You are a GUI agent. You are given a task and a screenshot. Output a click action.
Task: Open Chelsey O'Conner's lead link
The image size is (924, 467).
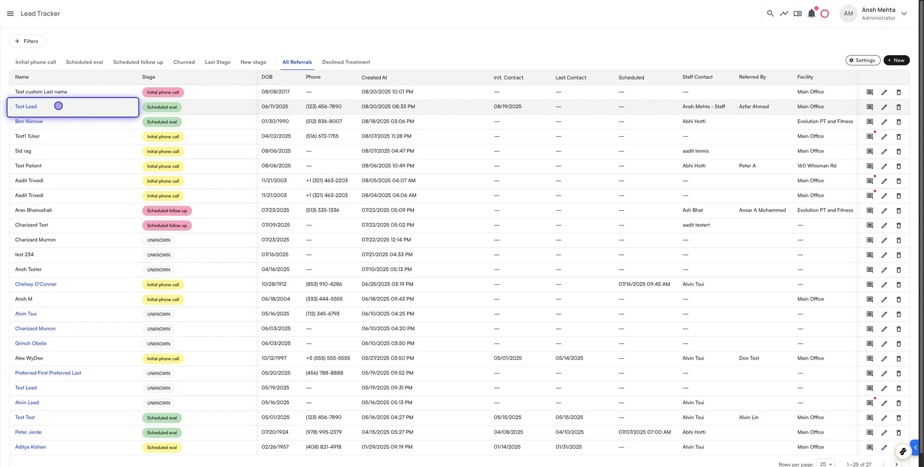(x=36, y=284)
